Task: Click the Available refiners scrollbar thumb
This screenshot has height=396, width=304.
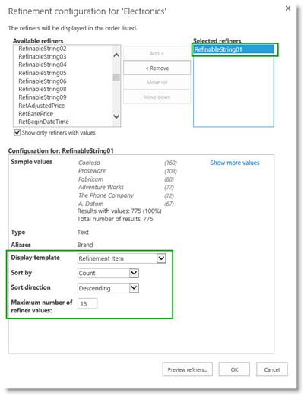Action: [x=116, y=77]
